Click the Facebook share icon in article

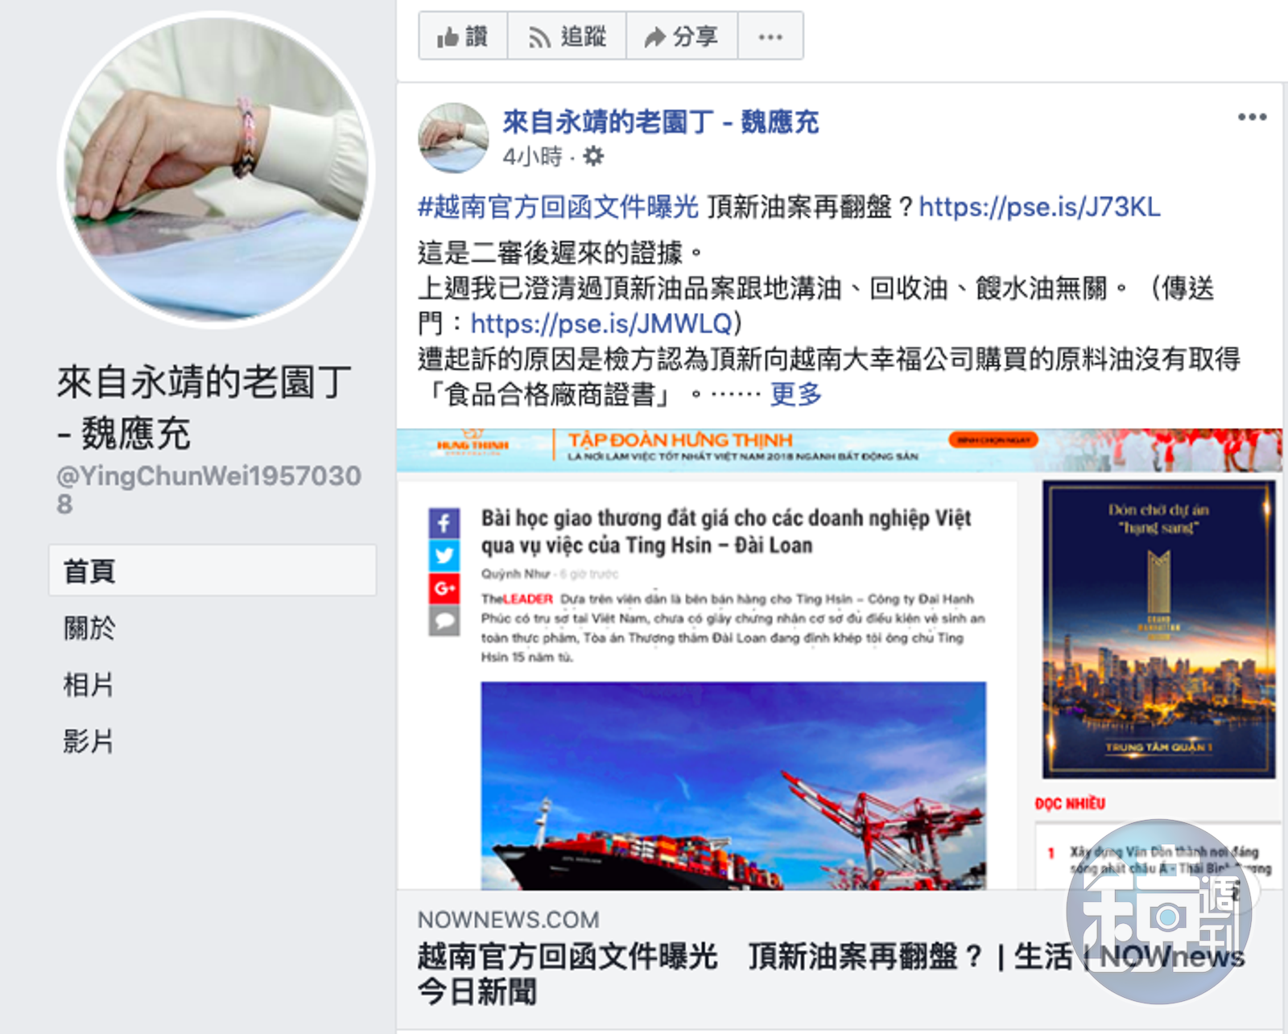point(444,523)
